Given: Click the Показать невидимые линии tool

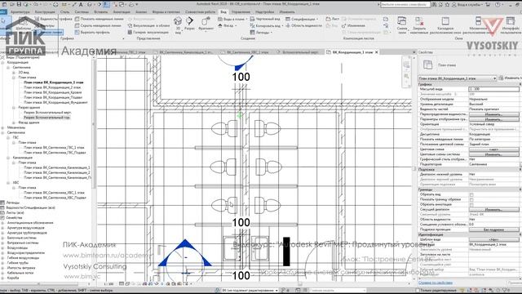Looking at the screenshot, I should coord(99,19).
